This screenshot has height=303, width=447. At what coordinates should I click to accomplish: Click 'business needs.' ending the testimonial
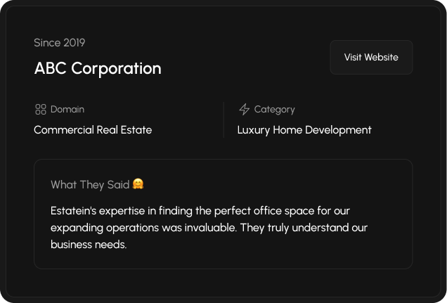point(89,245)
